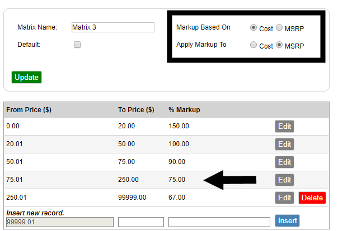Edit the 250.01 to 99999.00 row

tap(284, 198)
